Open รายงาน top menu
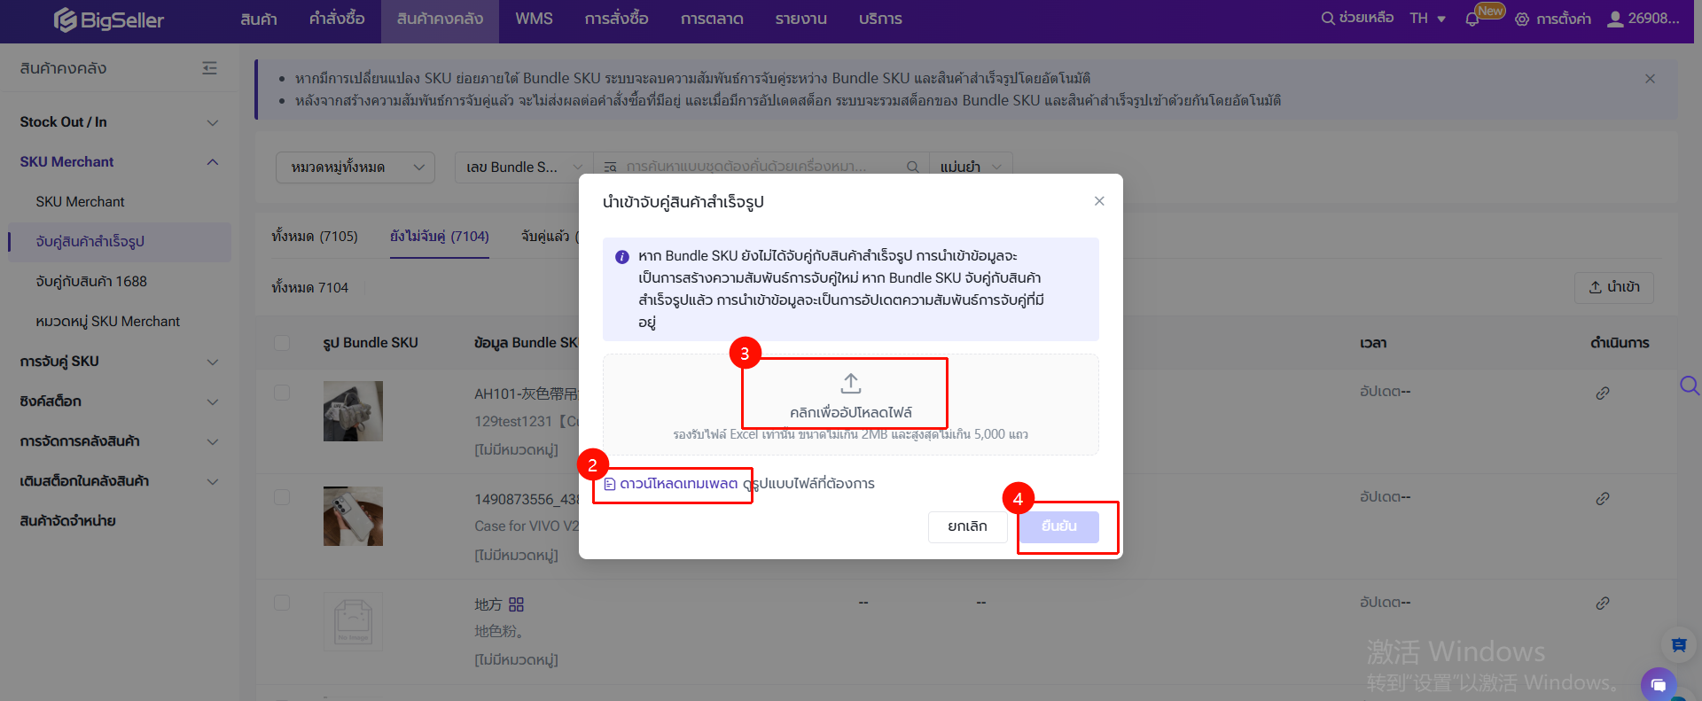 coord(800,19)
